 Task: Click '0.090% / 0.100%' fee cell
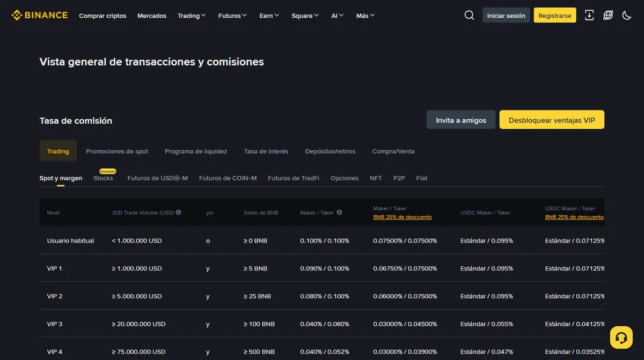325,268
